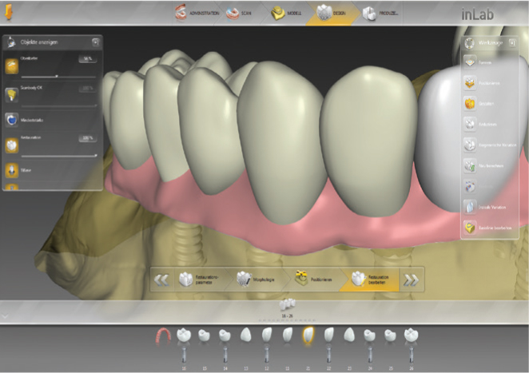Click the Reduzieren tool icon
The width and height of the screenshot is (529, 373).
(x=470, y=123)
